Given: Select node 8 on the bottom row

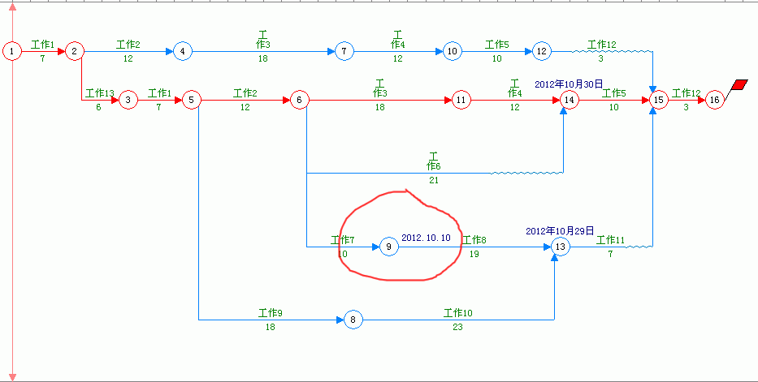Looking at the screenshot, I should tap(353, 320).
